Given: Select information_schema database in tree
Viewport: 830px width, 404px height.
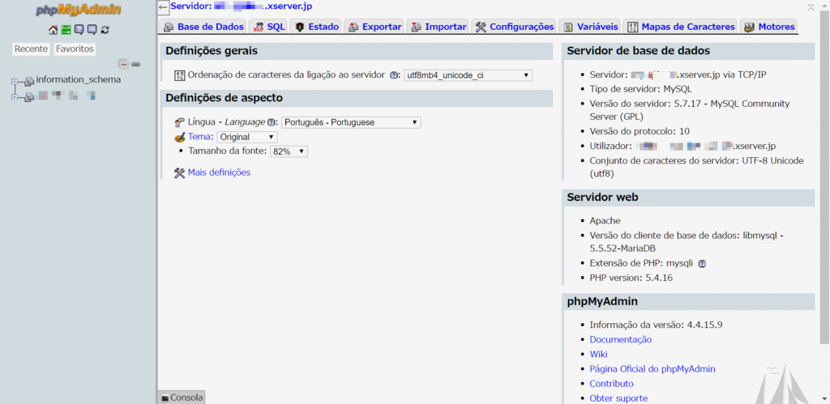Looking at the screenshot, I should pyautogui.click(x=79, y=80).
